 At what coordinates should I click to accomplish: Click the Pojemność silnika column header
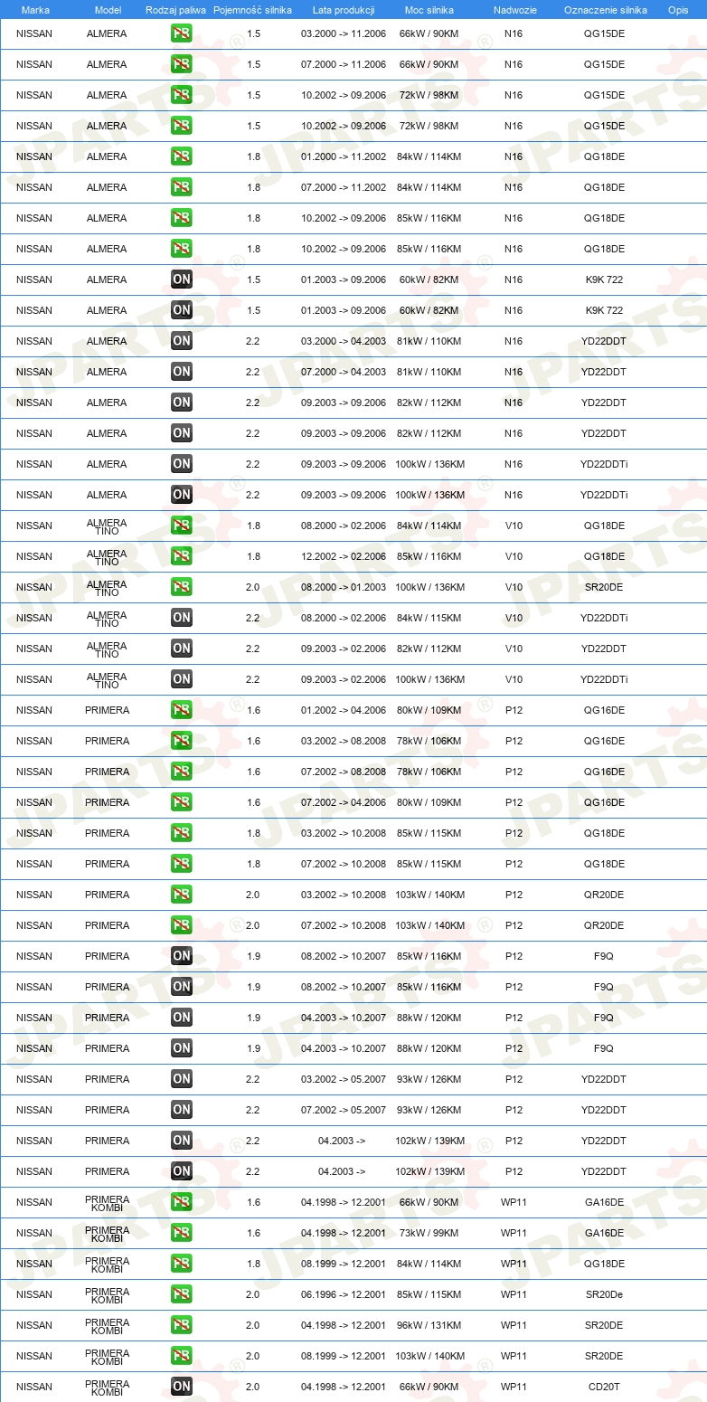pos(254,10)
